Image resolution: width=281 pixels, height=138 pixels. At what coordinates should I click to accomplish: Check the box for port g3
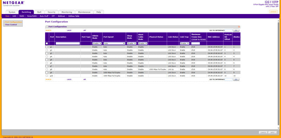(47, 53)
